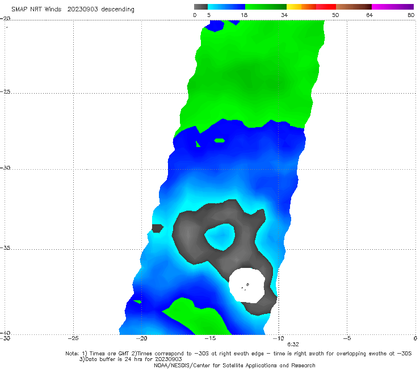420x369 pixels.
Task: Click the yellow-to-red 34-50 colorbar segment
Action: (311, 7)
